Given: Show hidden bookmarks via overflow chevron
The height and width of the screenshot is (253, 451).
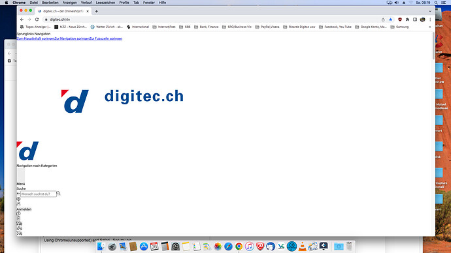Looking at the screenshot, I should tap(429, 27).
